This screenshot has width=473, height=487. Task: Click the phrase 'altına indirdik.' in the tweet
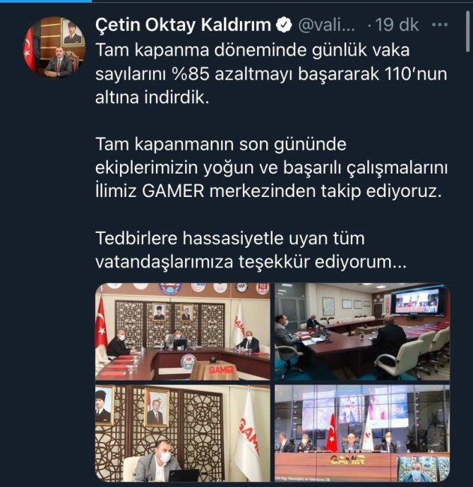[152, 98]
